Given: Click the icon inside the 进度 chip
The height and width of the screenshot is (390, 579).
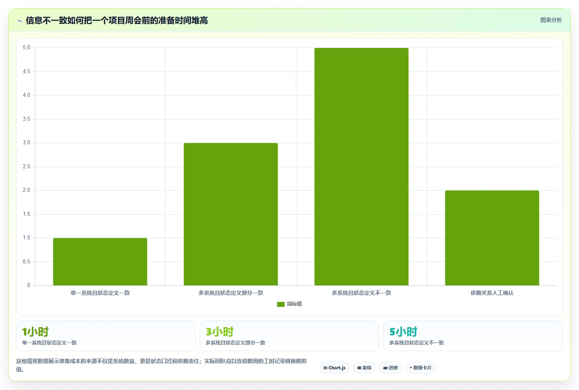Looking at the screenshot, I should (385, 368).
